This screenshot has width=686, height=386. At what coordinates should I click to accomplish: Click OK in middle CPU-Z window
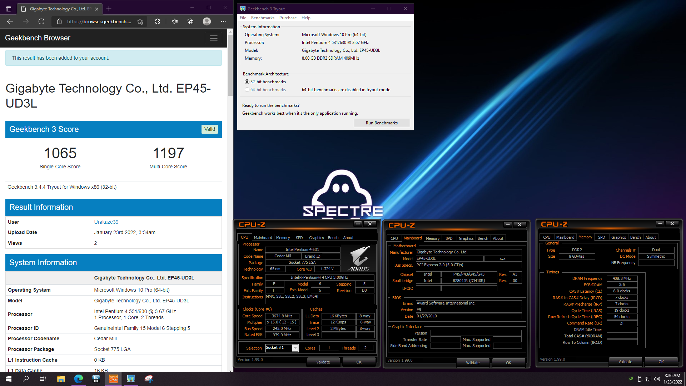coord(508,363)
